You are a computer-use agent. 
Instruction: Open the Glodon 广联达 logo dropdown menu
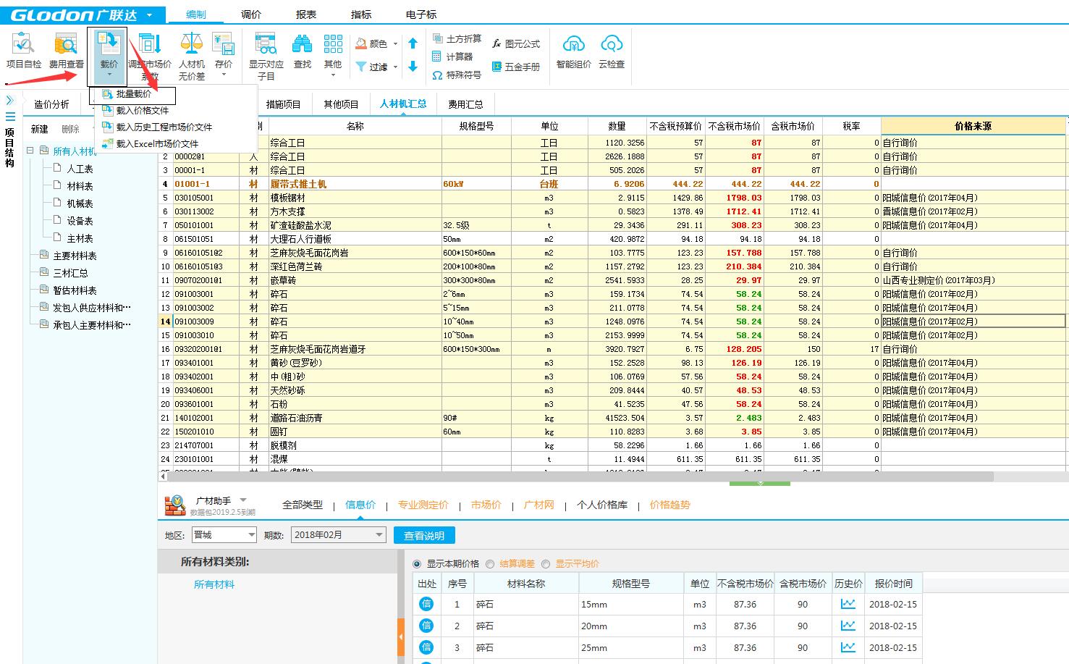coord(150,15)
